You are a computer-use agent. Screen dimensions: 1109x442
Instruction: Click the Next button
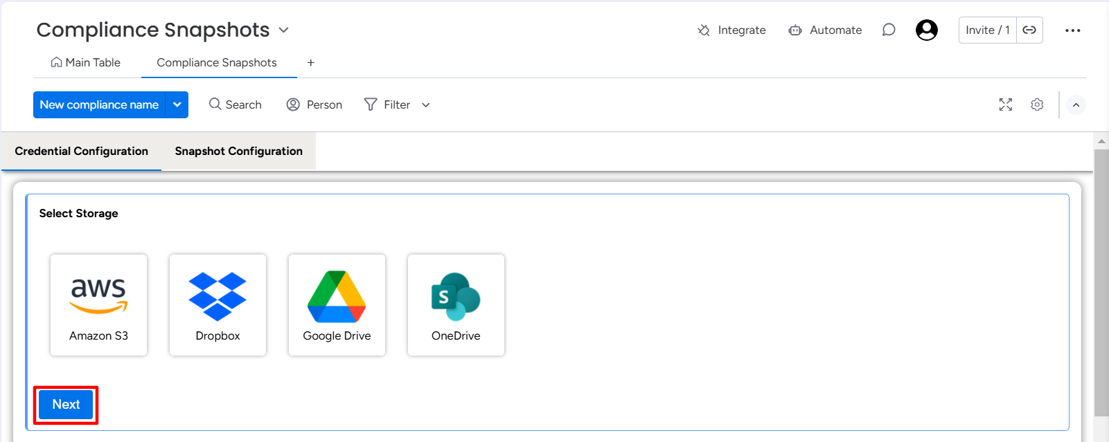pos(66,405)
